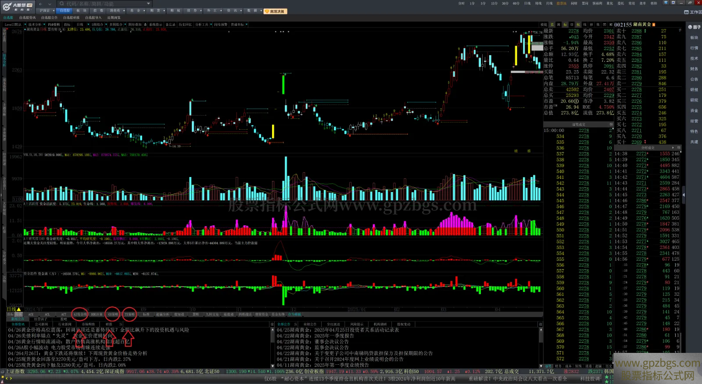702x384 pixels.
Task: Open 技术 in the right sidebar
Action: [x=694, y=58]
